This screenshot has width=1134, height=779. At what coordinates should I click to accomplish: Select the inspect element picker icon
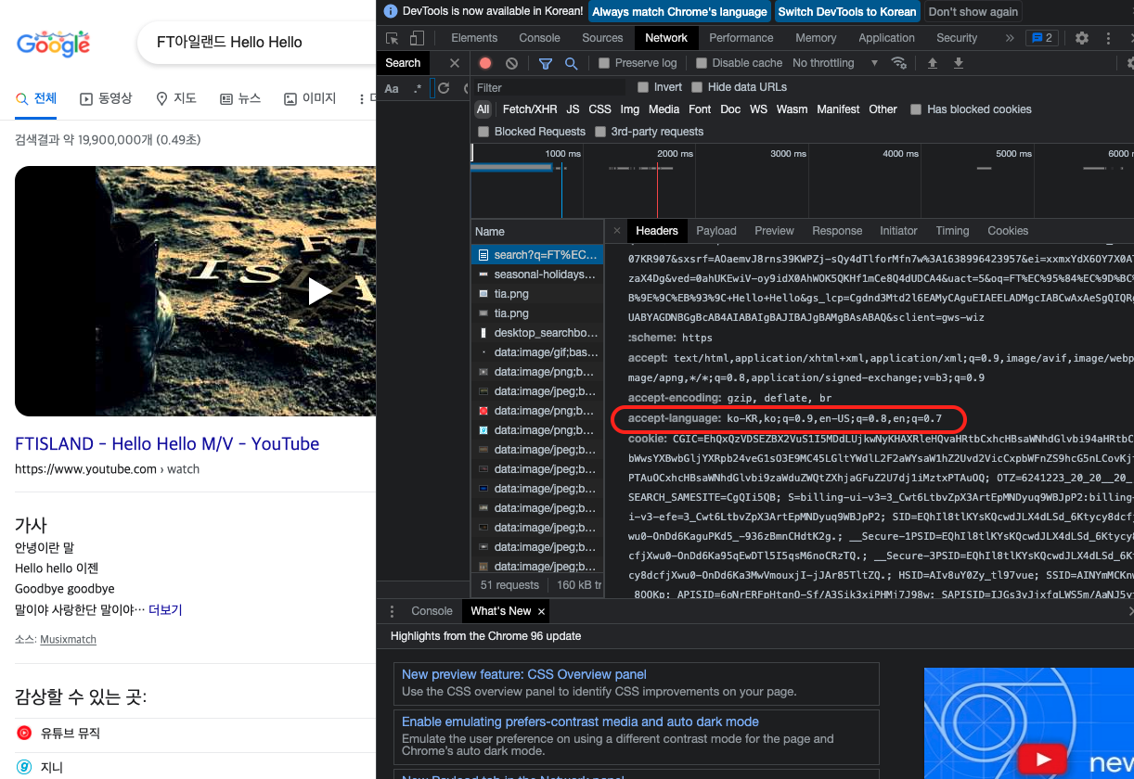(x=393, y=38)
